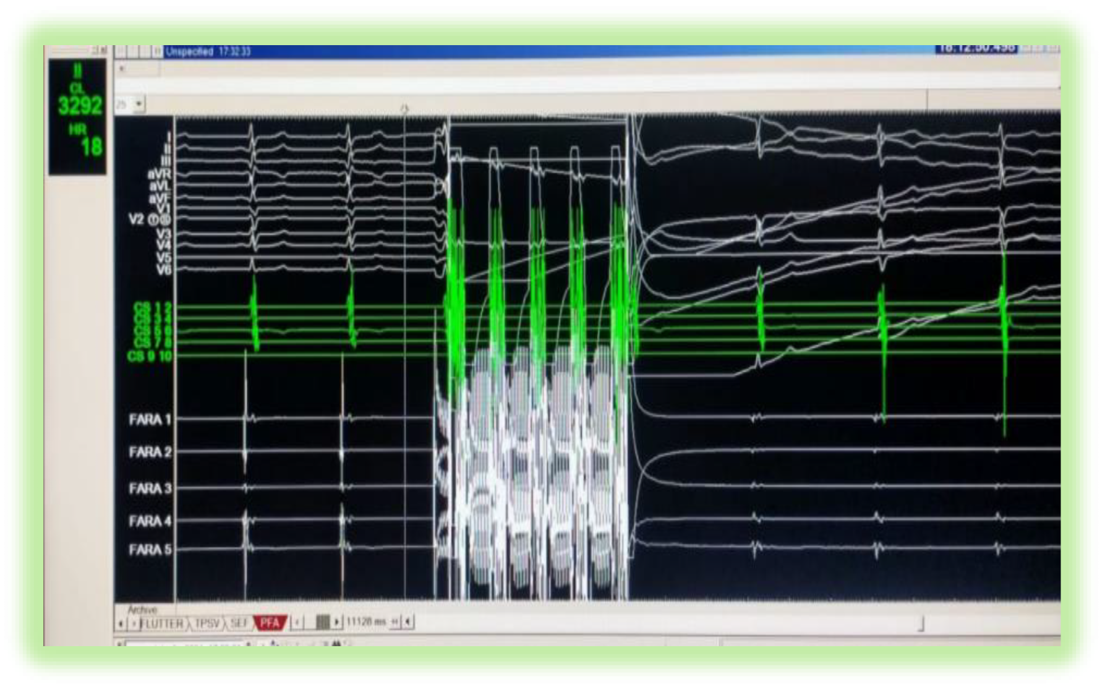Open the sweep speed 25 dropdown
This screenshot has height=687, width=1105.
click(x=139, y=105)
